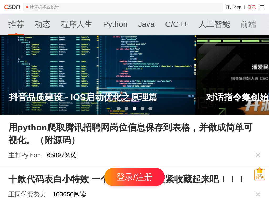
Task: Open the 抖音品质建设 iOS启动优化 banner
Action: click(x=98, y=75)
